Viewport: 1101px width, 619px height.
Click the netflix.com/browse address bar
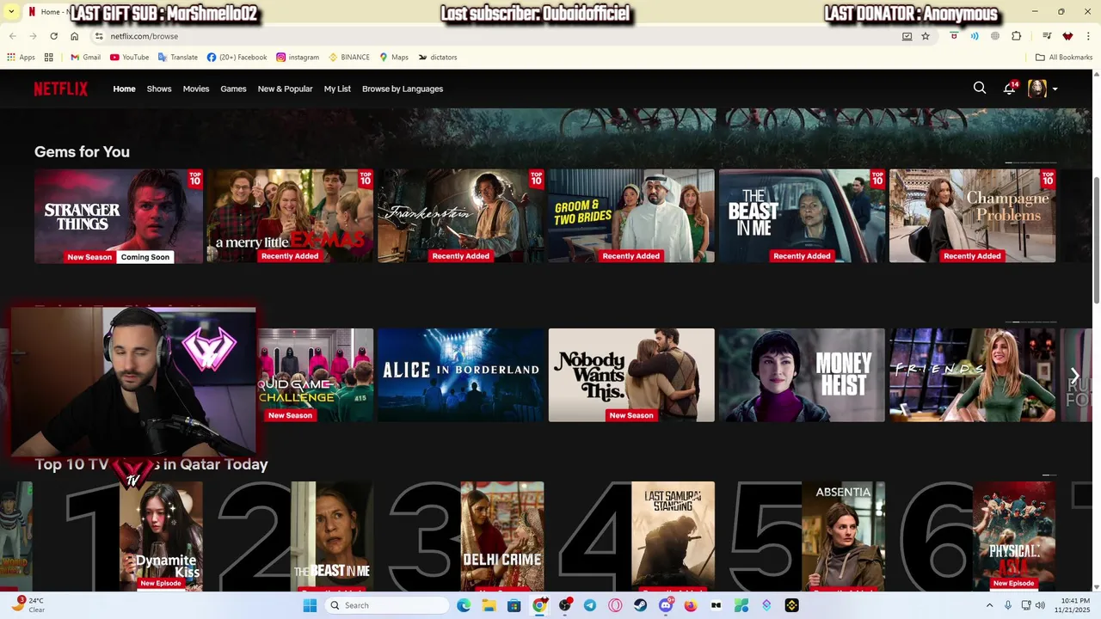(499, 36)
